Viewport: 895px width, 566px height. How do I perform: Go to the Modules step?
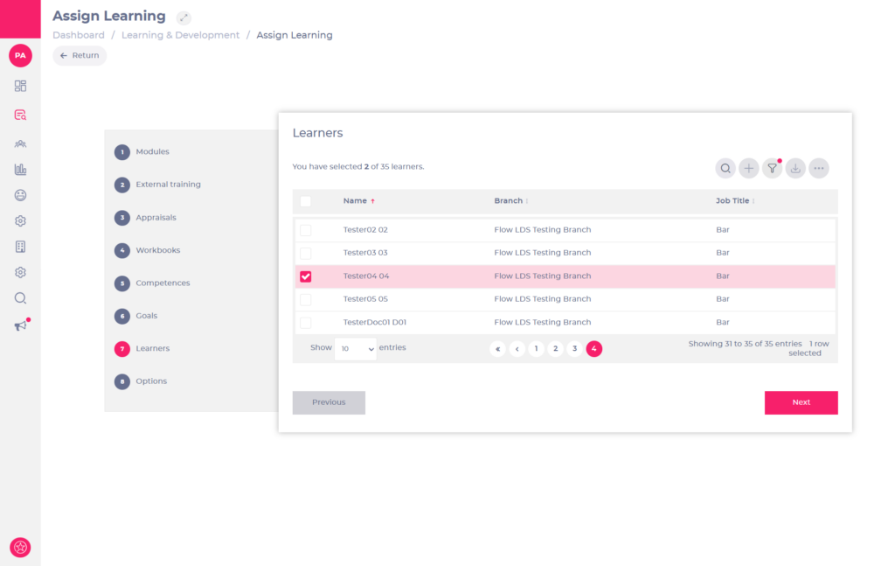click(152, 152)
